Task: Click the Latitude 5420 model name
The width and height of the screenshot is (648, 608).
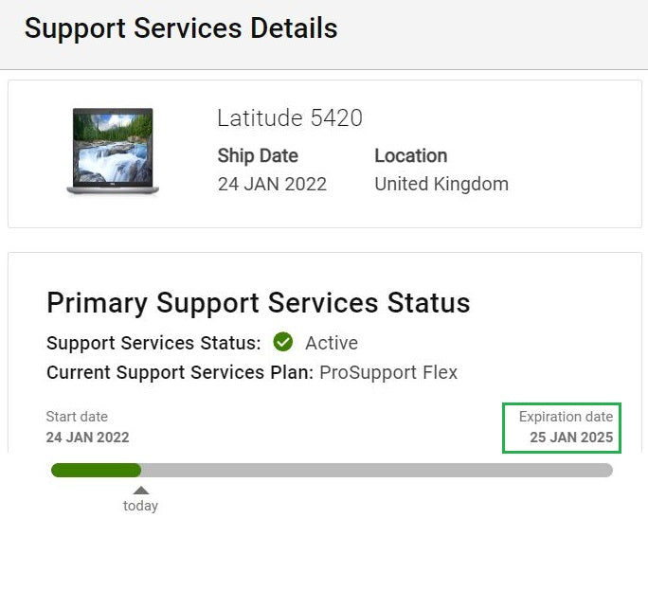Action: coord(290,117)
